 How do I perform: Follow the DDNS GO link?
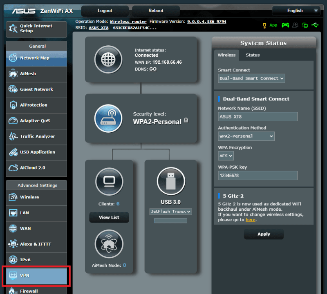click(153, 69)
